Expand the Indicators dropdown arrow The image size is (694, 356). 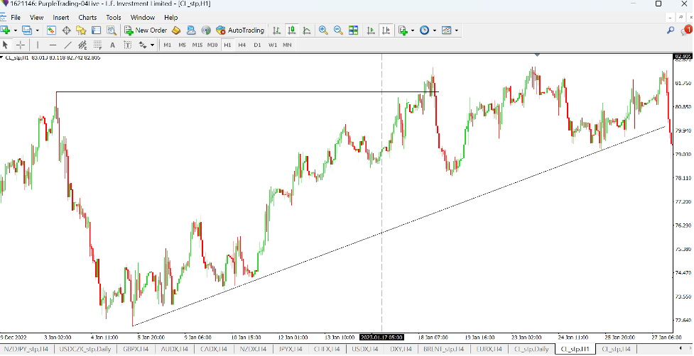(x=413, y=30)
